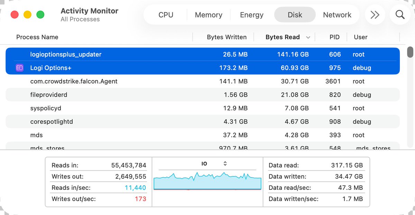This screenshot has height=215, width=415.
Task: Switch to the Network tab
Action: [337, 15]
